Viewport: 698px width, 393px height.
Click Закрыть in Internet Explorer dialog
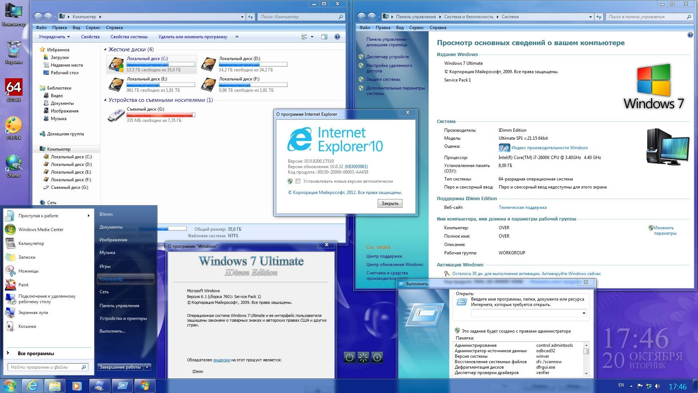[x=390, y=203]
